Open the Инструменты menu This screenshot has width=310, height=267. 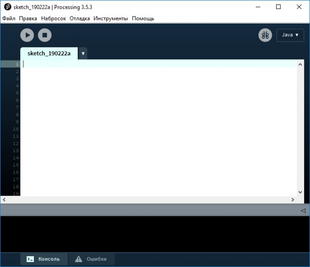(x=111, y=18)
